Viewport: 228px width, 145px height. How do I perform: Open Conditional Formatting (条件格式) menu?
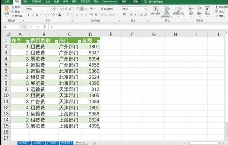[x=156, y=12]
